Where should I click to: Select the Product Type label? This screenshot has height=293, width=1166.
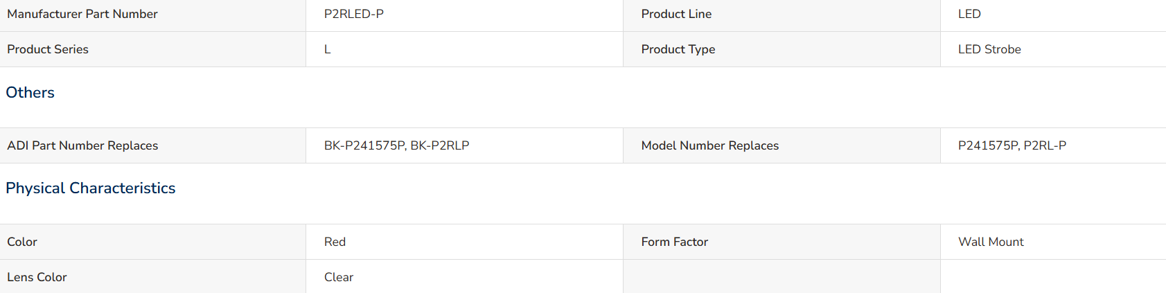tap(678, 49)
